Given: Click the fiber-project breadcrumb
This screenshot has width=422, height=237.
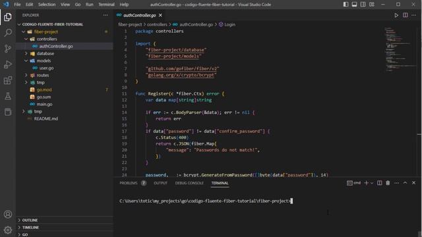Looking at the screenshot, I should click(130, 24).
